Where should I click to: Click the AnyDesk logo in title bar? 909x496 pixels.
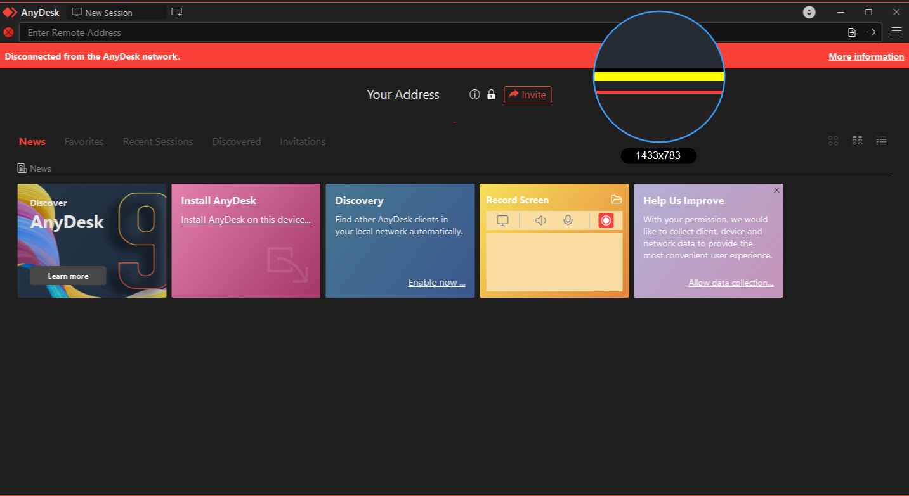coord(10,12)
